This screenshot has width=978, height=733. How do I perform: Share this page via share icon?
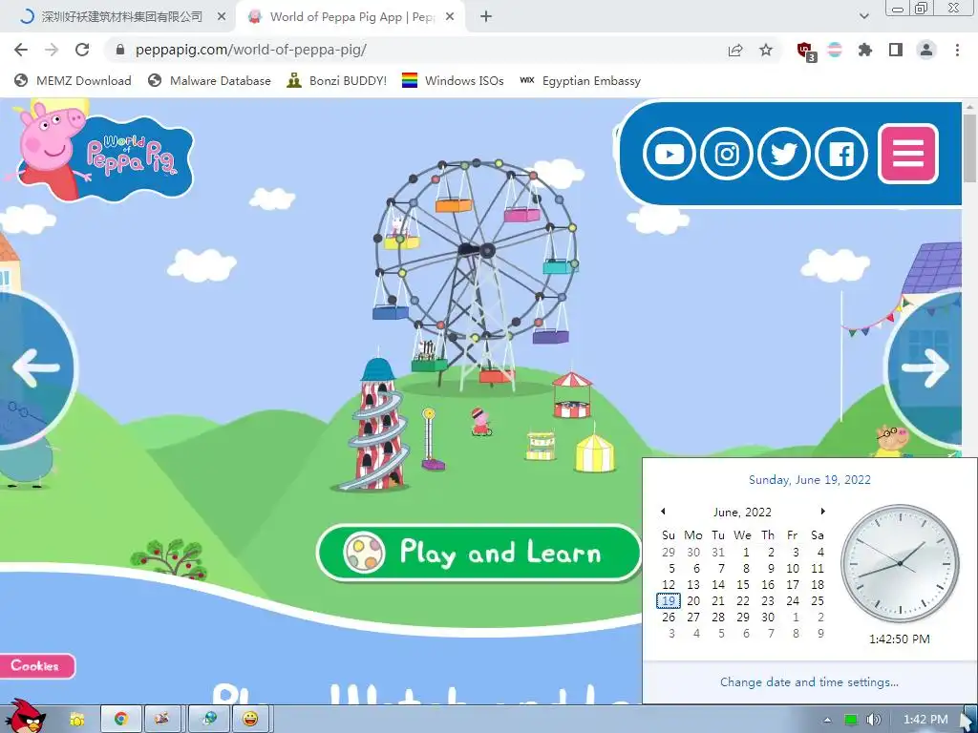pos(735,51)
